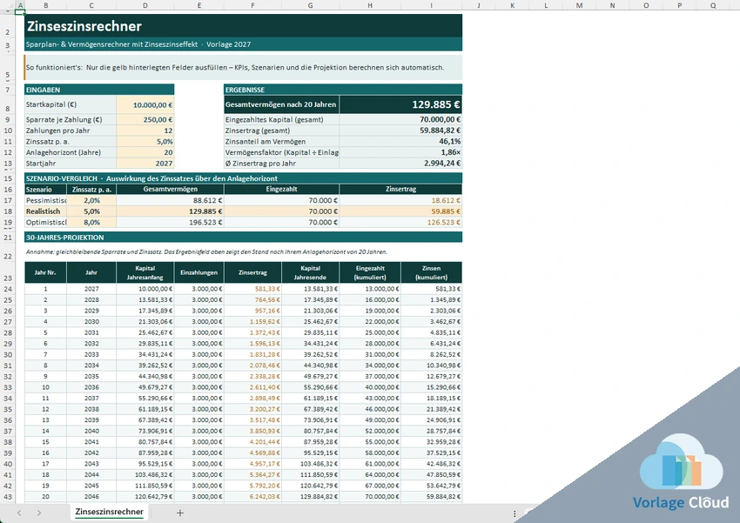Edit the Zinssatz p. a. input 5,0%
This screenshot has width=740, height=523.
pyautogui.click(x=145, y=142)
